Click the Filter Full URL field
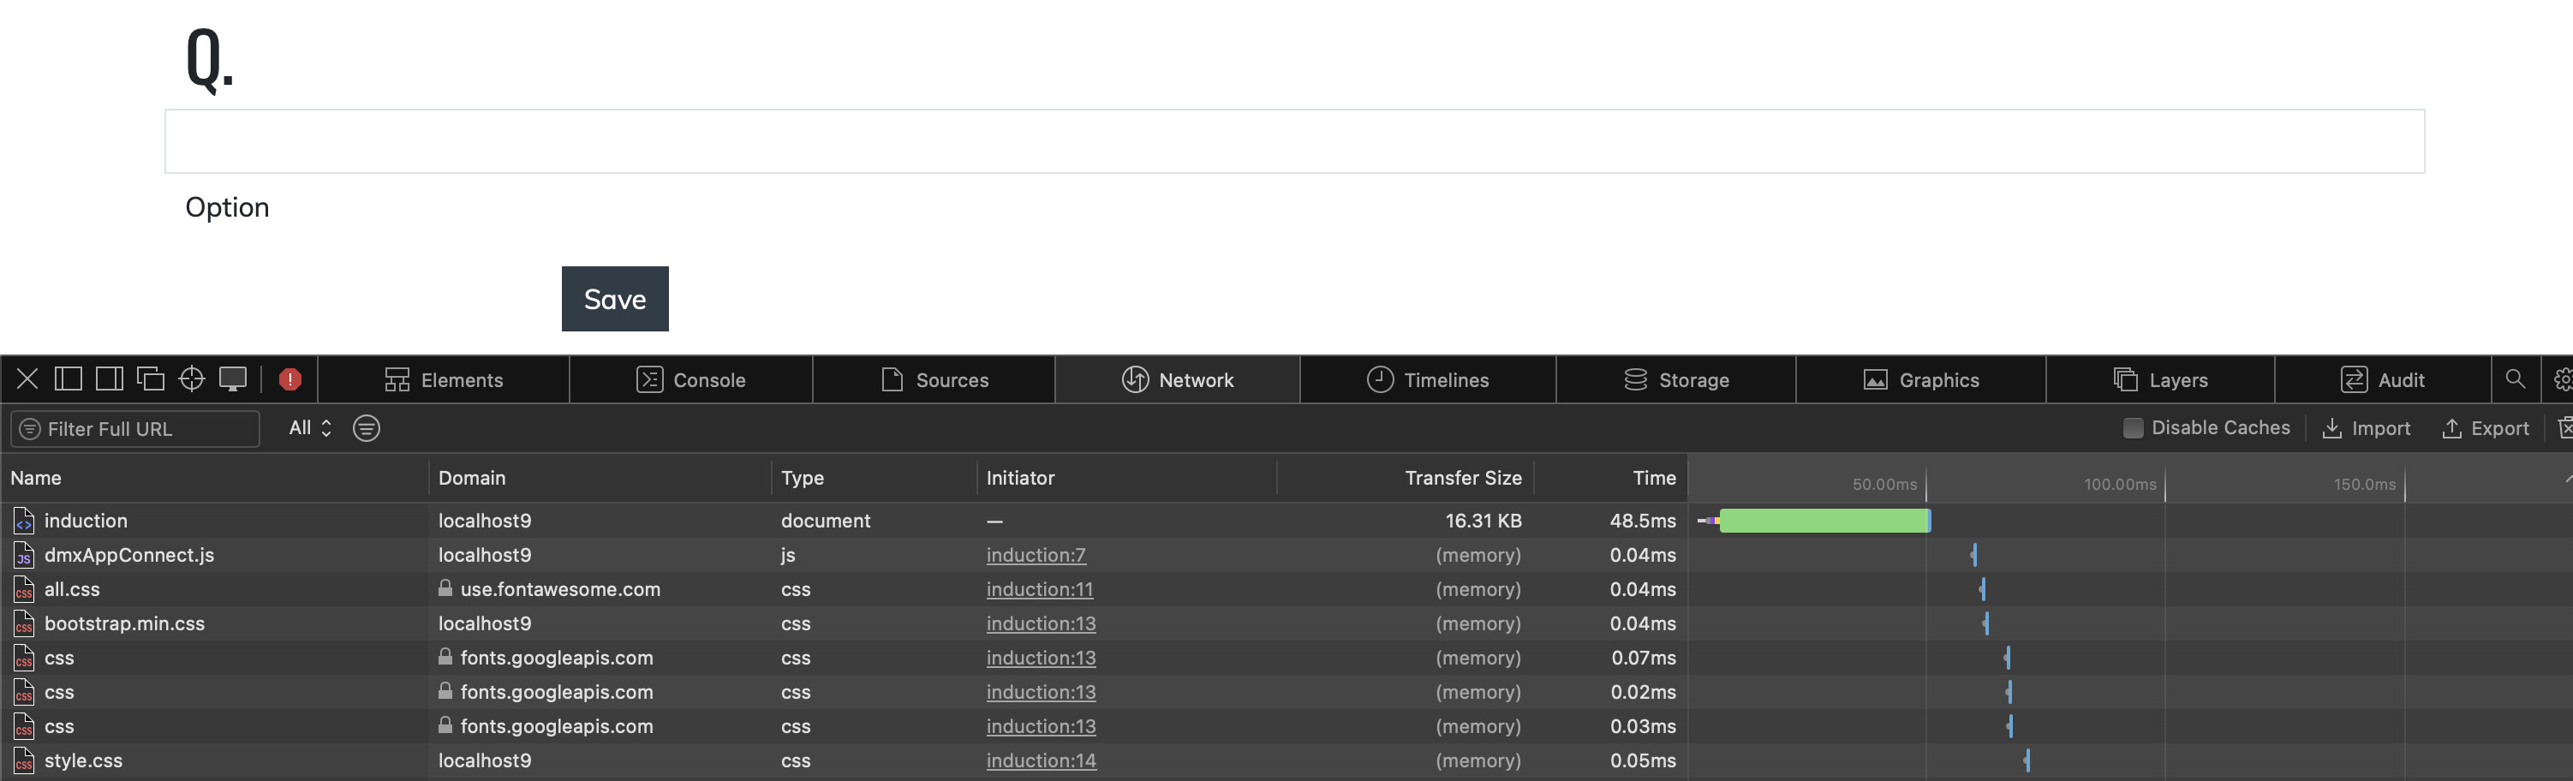This screenshot has width=2573, height=781. click(136, 428)
